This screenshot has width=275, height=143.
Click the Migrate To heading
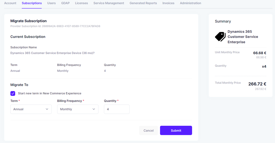click(x=19, y=85)
